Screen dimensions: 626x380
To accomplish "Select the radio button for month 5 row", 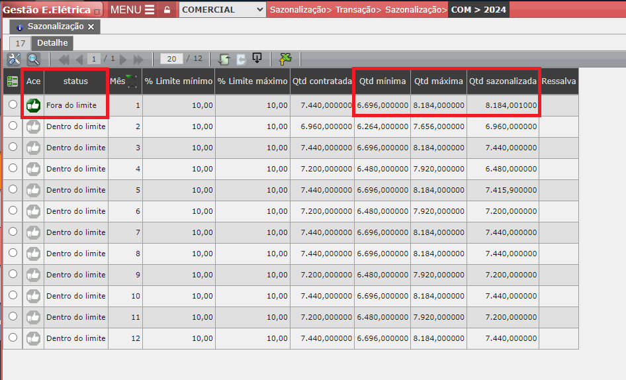I will pos(13,190).
